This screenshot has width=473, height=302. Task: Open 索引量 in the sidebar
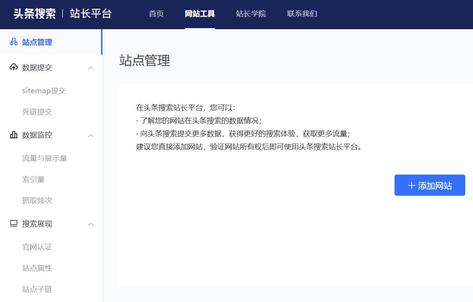33,180
